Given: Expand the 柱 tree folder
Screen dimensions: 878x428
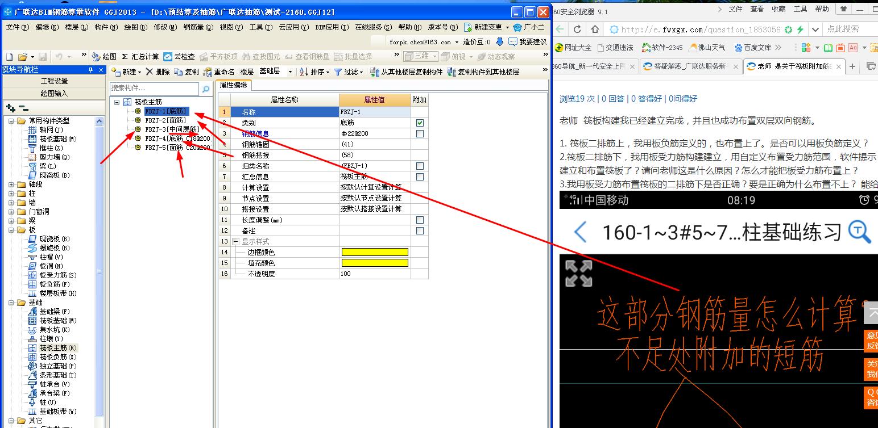Looking at the screenshot, I should pos(11,194).
